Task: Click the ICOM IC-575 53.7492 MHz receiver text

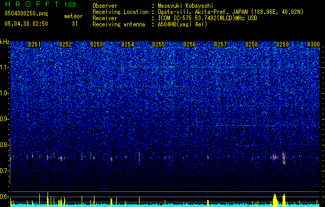Action: [207, 18]
